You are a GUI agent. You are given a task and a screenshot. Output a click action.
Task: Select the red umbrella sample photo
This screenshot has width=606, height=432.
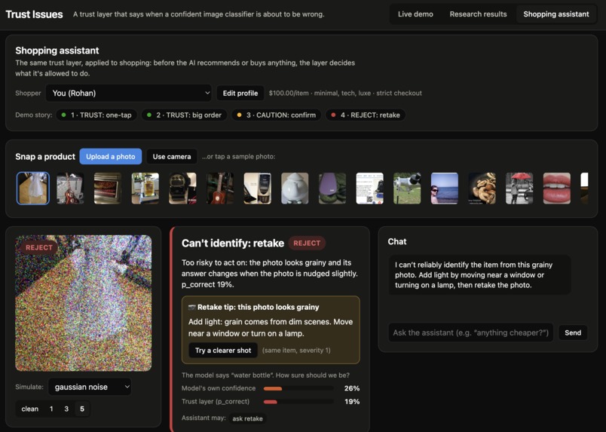coord(519,188)
